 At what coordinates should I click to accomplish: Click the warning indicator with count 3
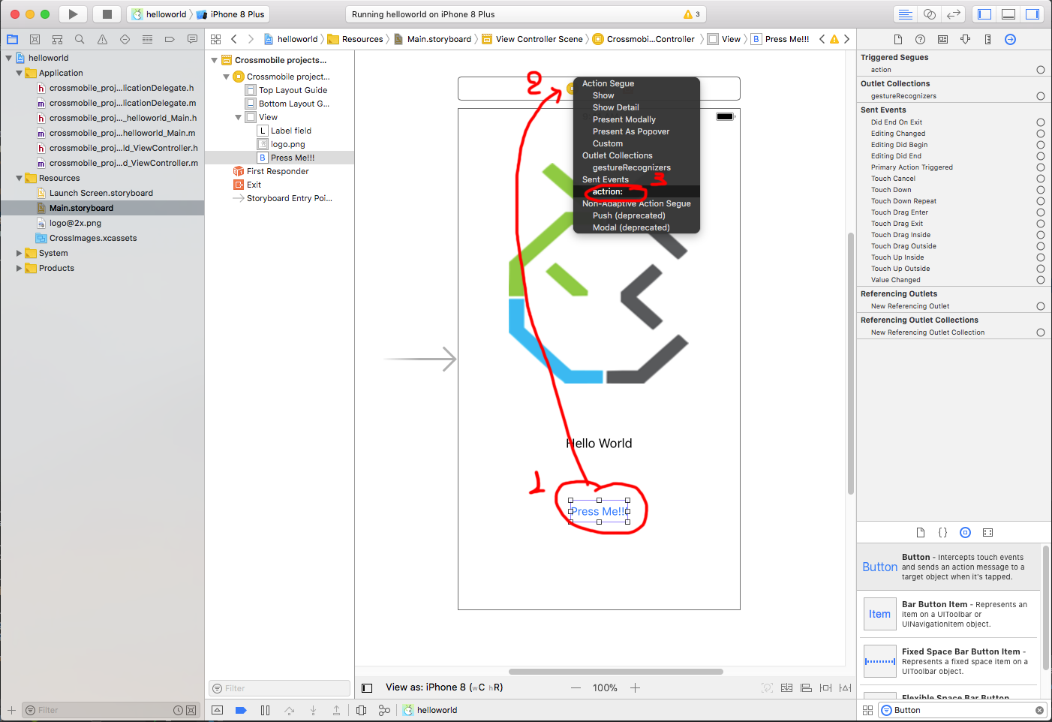pyautogui.click(x=692, y=14)
